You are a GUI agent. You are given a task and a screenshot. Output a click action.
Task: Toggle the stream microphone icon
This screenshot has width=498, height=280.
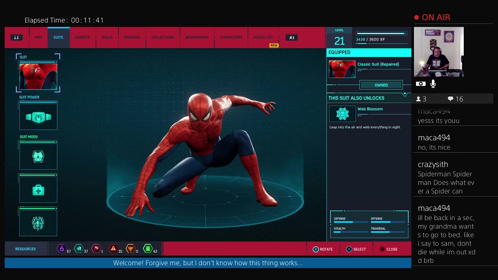(433, 84)
